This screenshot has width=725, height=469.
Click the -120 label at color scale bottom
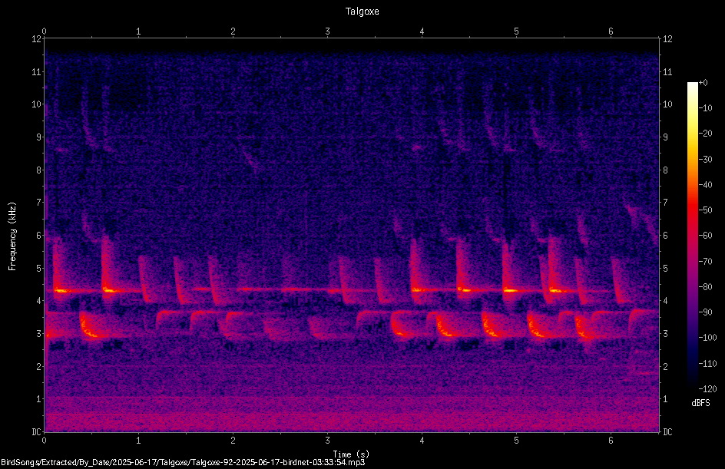708,388
